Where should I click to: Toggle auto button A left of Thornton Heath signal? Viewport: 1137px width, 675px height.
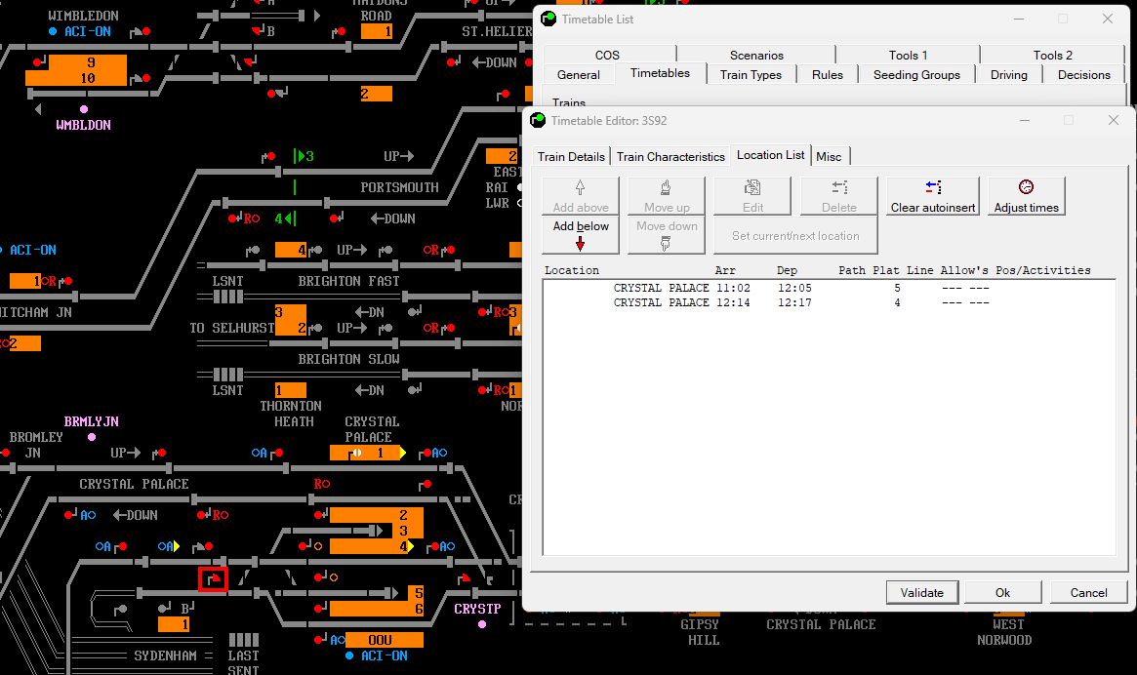(x=259, y=454)
